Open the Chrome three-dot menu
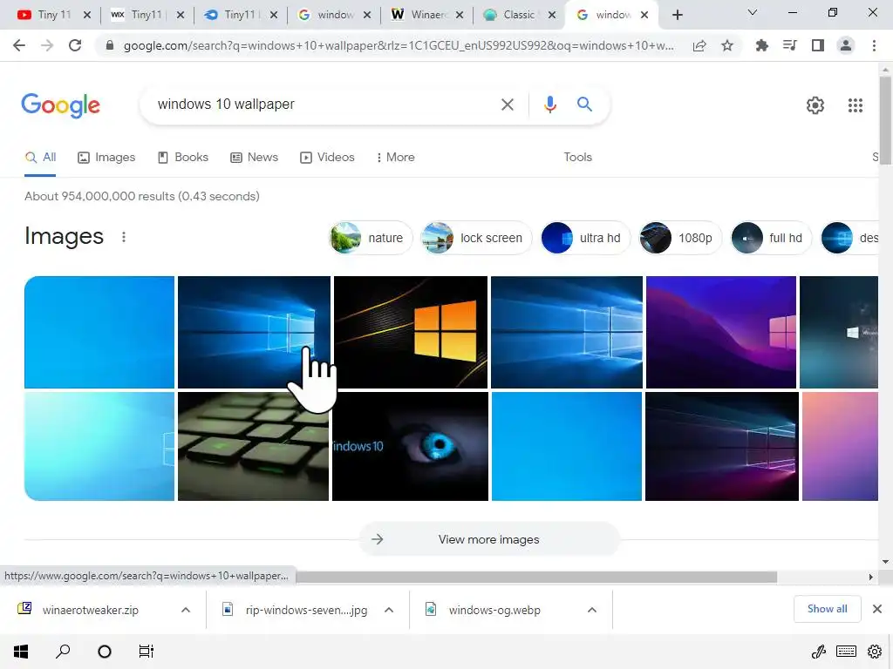The image size is (893, 669). tap(874, 45)
